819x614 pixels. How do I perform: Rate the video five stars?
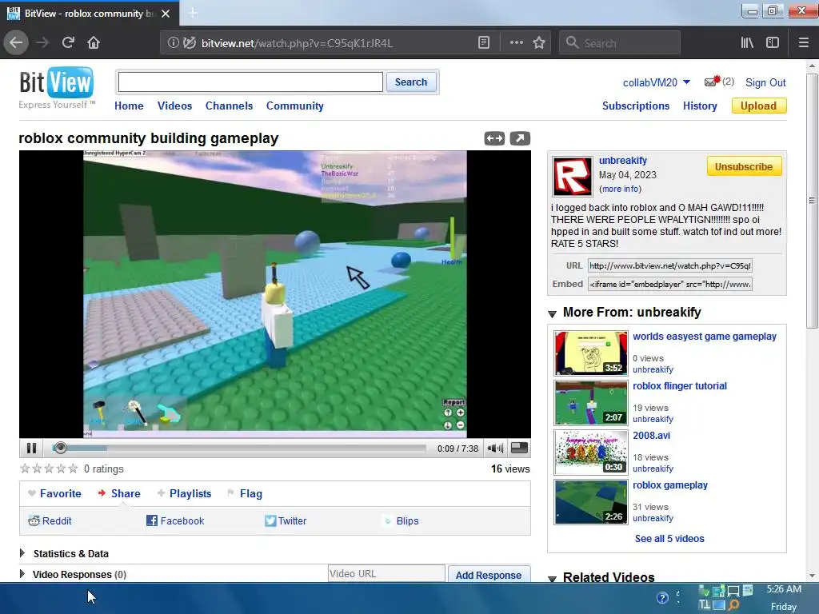pyautogui.click(x=73, y=468)
